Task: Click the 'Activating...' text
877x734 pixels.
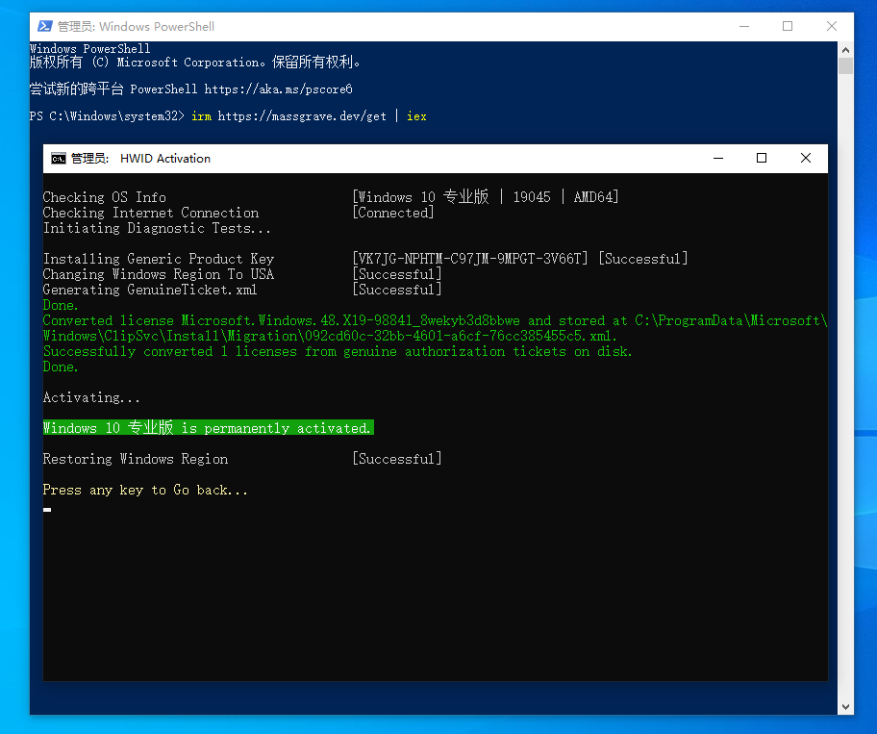Action: 91,397
